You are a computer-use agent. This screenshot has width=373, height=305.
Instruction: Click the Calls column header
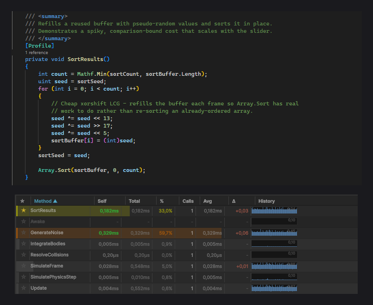[x=188, y=201]
